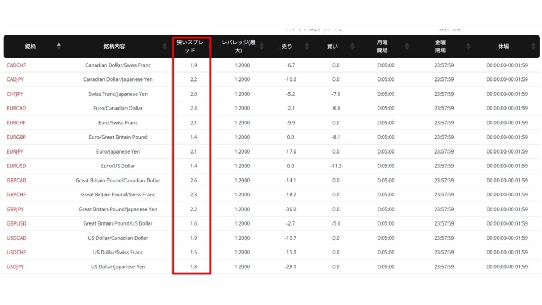542x305 pixels.
Task: Click the sort arrows beside 銘柄 header
Action: [x=59, y=47]
